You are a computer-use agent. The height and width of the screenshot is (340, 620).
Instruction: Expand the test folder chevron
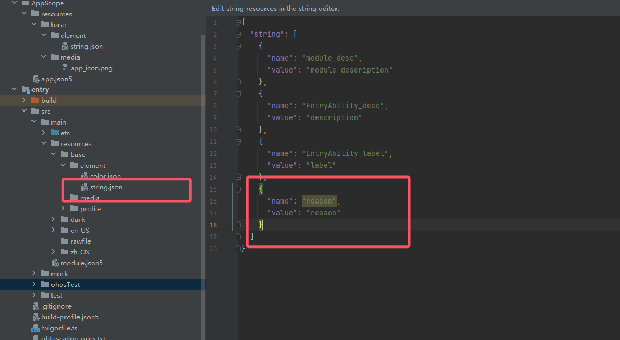(x=34, y=295)
